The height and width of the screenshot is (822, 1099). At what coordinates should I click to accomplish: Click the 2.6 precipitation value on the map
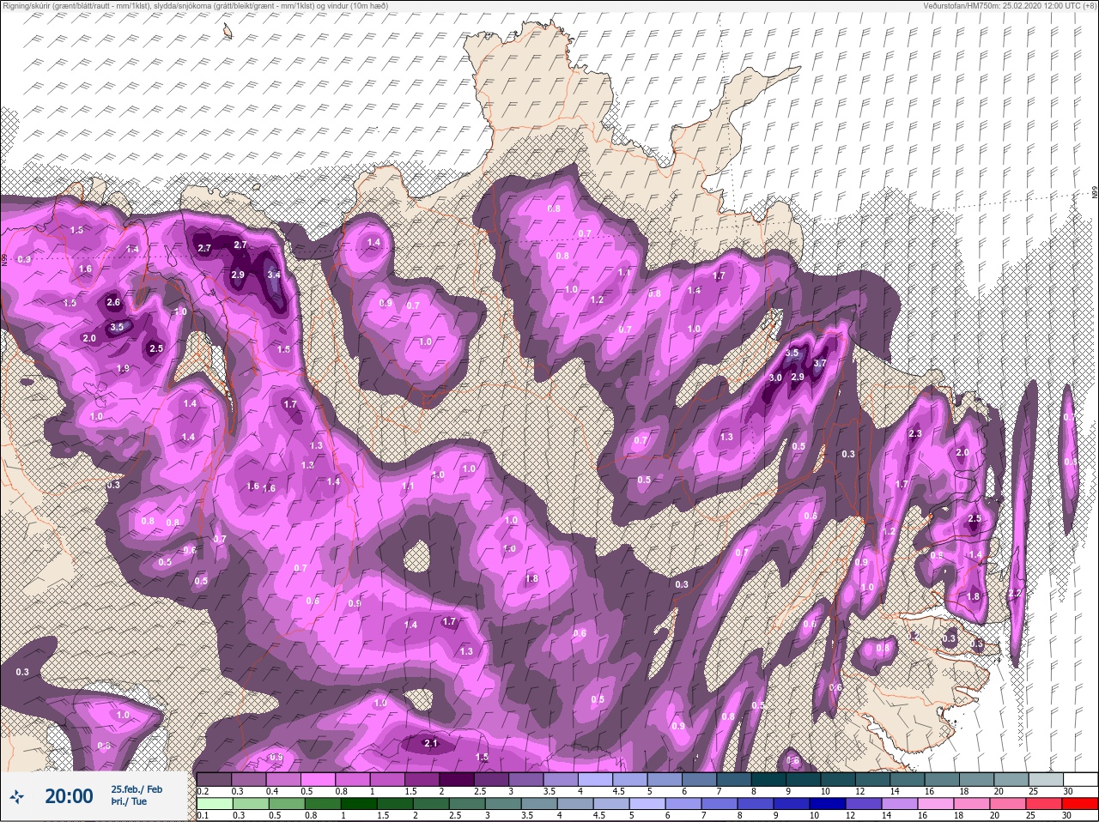point(113,302)
